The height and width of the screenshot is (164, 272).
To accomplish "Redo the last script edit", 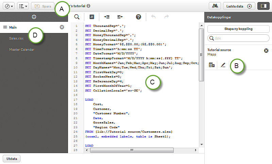I will pyautogui.click(x=167, y=17).
